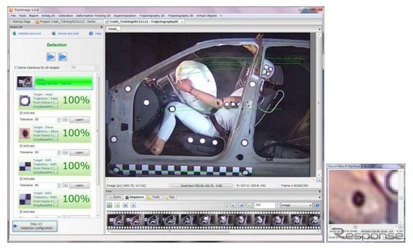Toggle Activate checkbox for Ref2 target

[x=21, y=212]
